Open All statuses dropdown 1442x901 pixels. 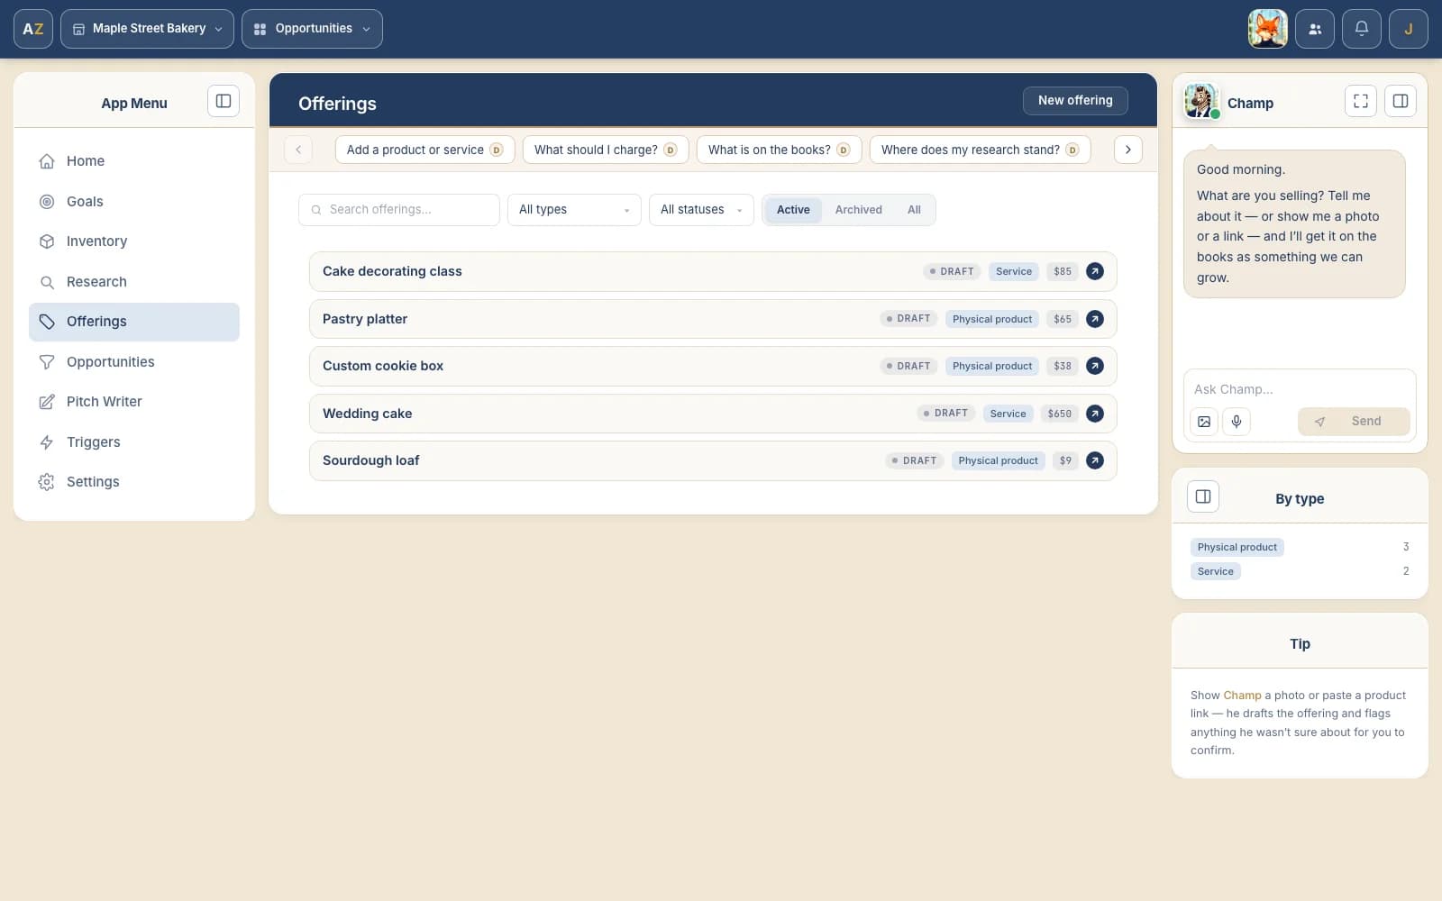click(x=701, y=210)
